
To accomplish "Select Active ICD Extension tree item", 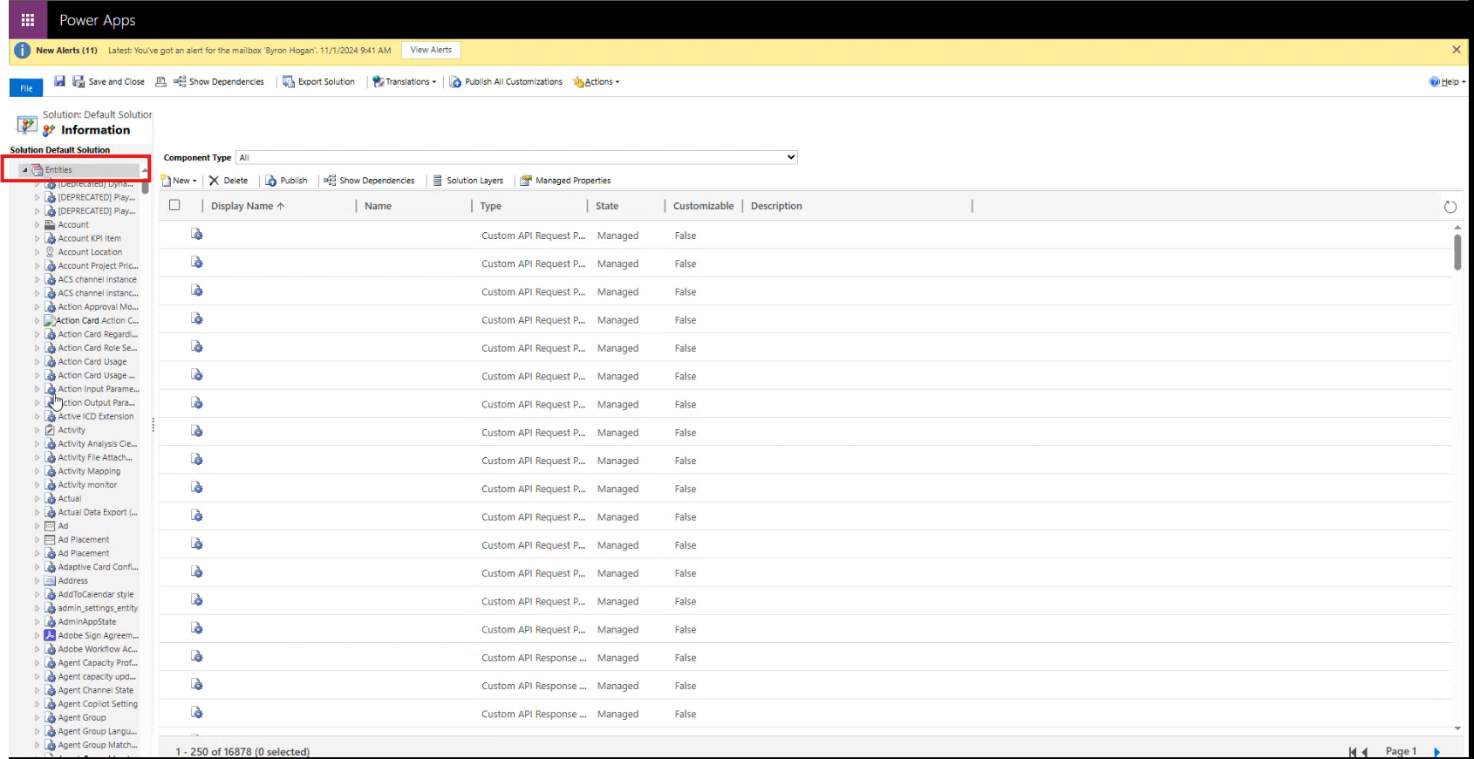I will [96, 417].
